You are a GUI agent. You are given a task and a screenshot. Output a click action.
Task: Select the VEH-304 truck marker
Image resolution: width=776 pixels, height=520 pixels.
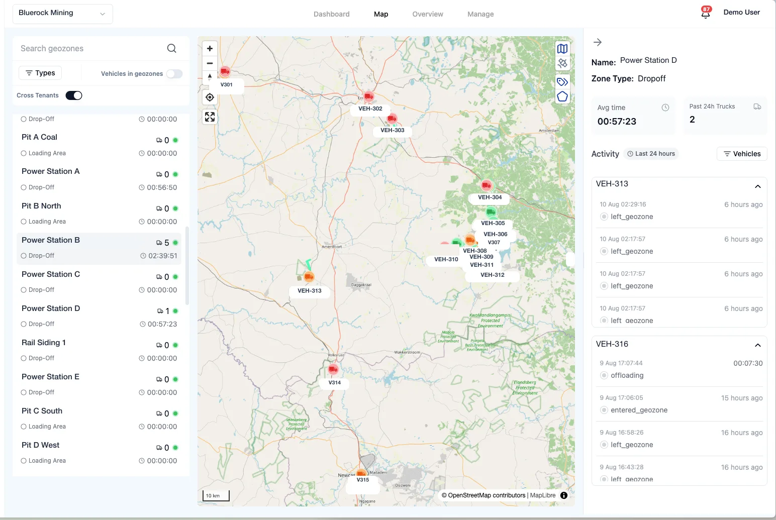(x=486, y=185)
